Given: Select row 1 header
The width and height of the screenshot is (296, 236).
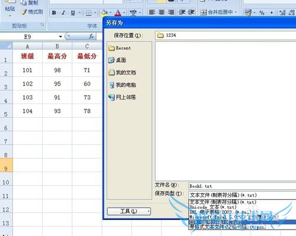Looking at the screenshot, I should [6, 56].
